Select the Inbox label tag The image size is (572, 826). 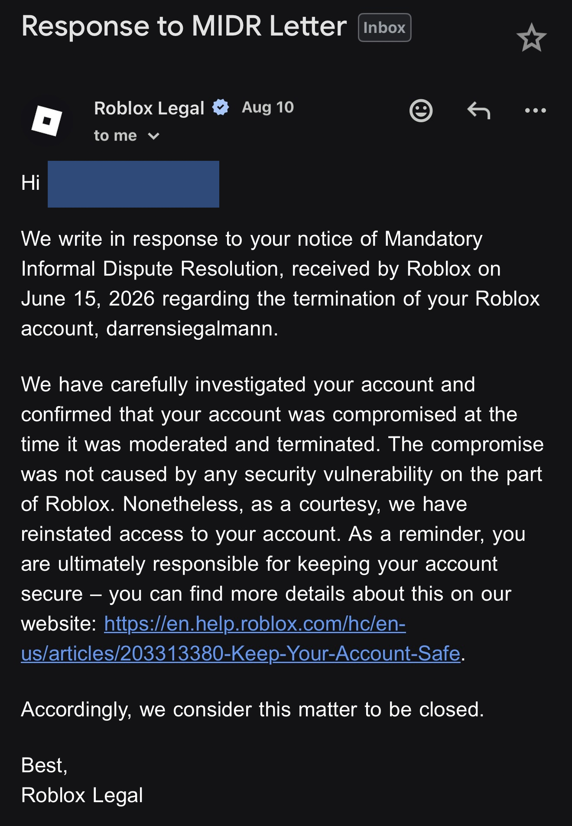point(384,28)
